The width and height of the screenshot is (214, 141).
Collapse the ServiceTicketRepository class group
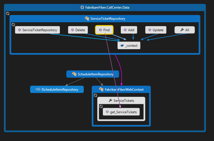(x=13, y=24)
